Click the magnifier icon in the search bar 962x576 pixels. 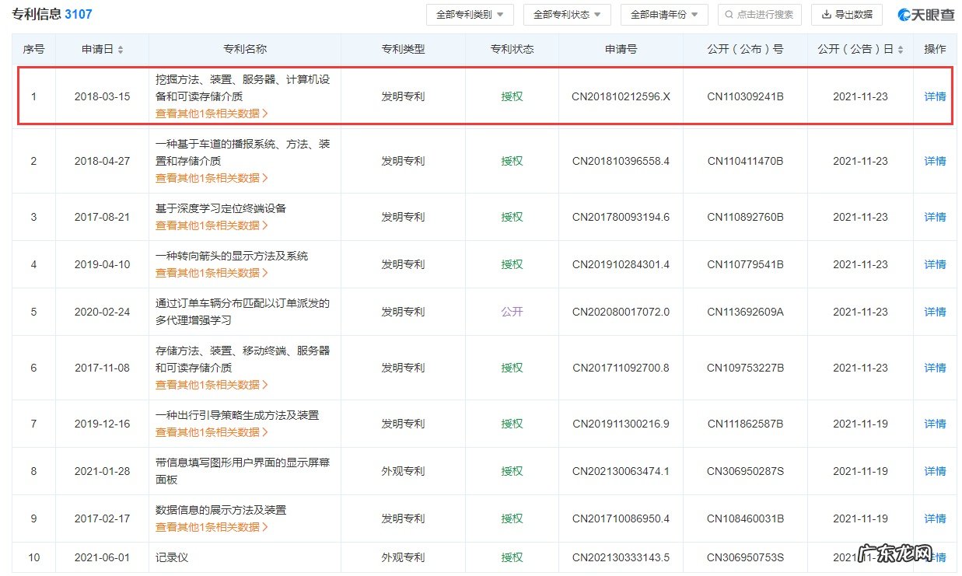coord(729,14)
